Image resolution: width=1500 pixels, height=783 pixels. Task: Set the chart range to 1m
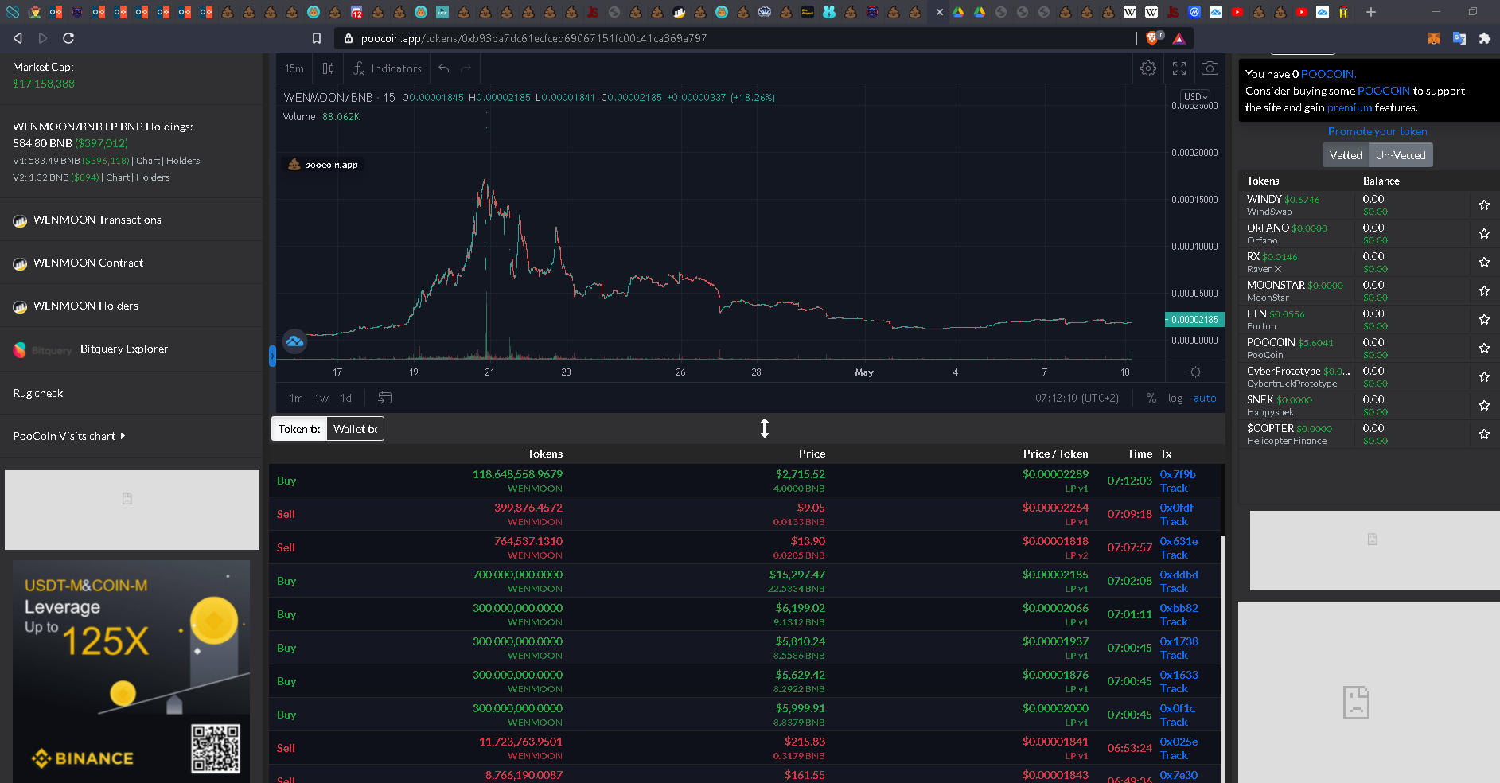pos(296,398)
